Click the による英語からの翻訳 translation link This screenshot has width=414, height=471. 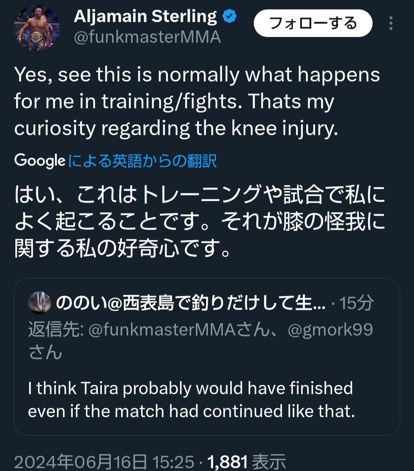pos(143,161)
